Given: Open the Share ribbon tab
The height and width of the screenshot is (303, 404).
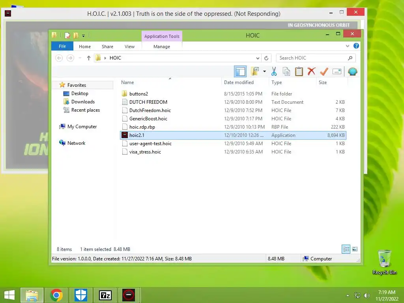Looking at the screenshot, I should [107, 47].
